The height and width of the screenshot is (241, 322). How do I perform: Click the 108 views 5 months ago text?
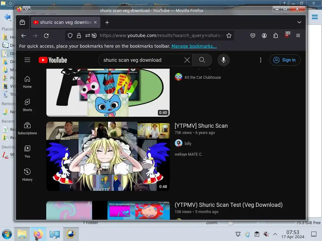[196, 212]
